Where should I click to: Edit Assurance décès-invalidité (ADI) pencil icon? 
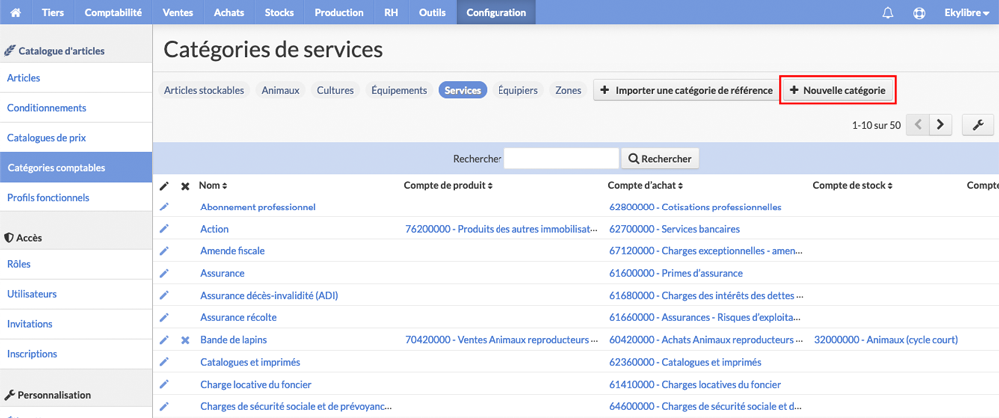tap(164, 295)
